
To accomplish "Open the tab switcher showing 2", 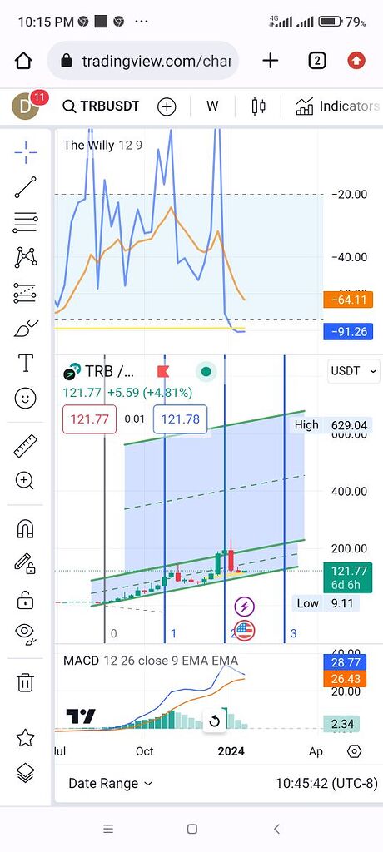I will click(317, 61).
